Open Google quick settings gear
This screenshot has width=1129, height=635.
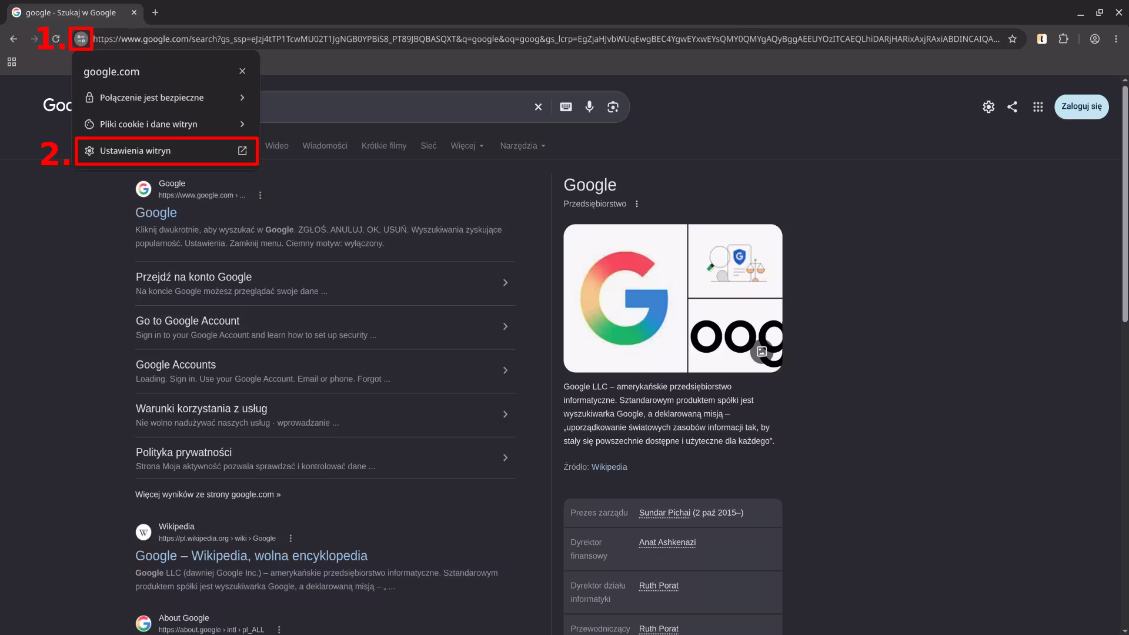coord(988,107)
